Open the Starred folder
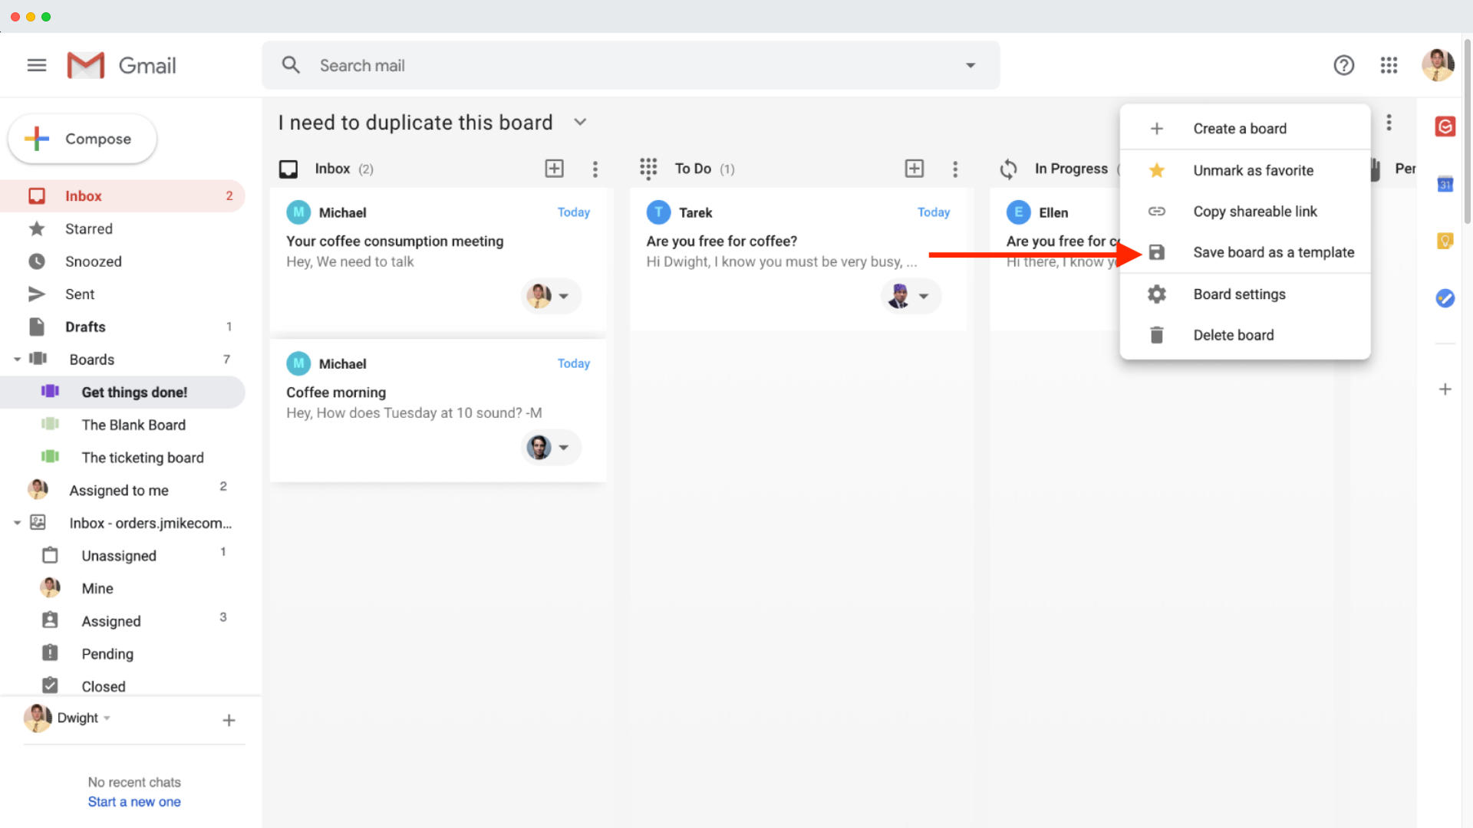Screen dimensions: 1473x828 point(123,229)
